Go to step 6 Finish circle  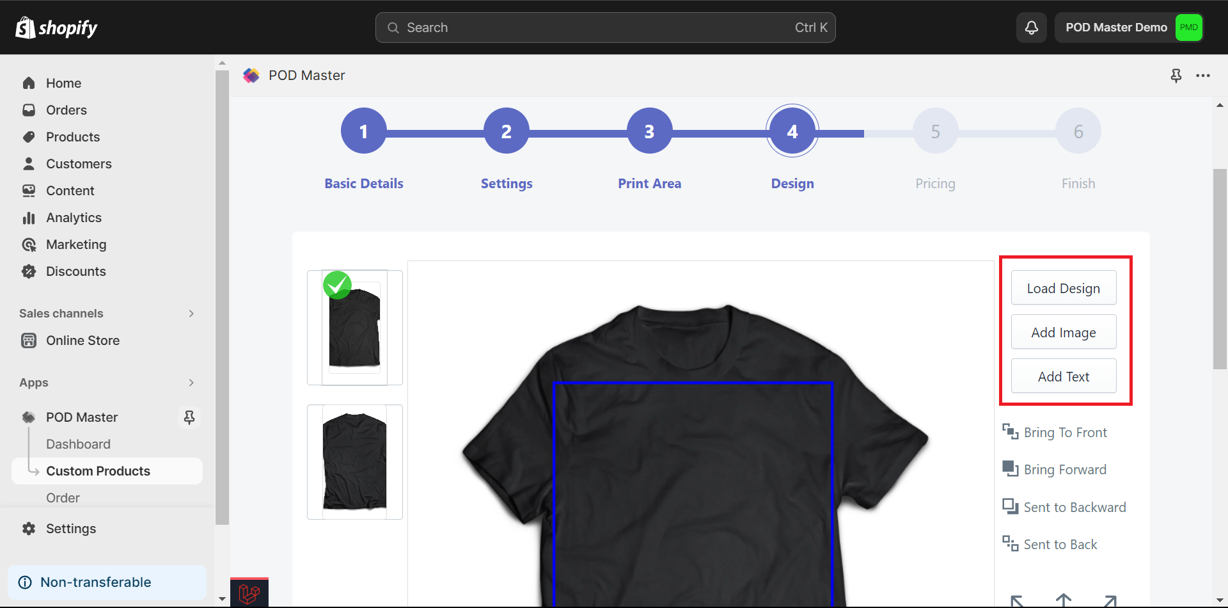[1078, 131]
